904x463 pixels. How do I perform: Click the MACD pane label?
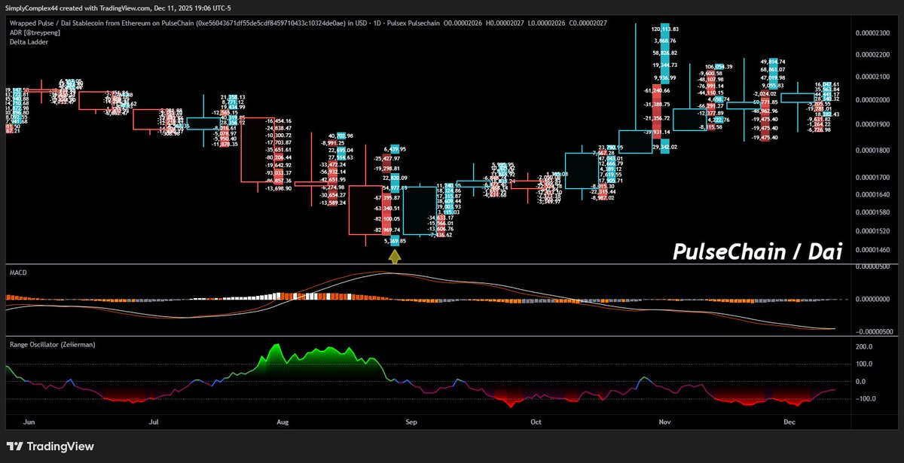click(x=18, y=273)
